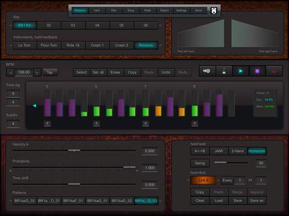The height and width of the screenshot is (216, 289).
Task: Click the Sel. all button
Action: click(98, 73)
